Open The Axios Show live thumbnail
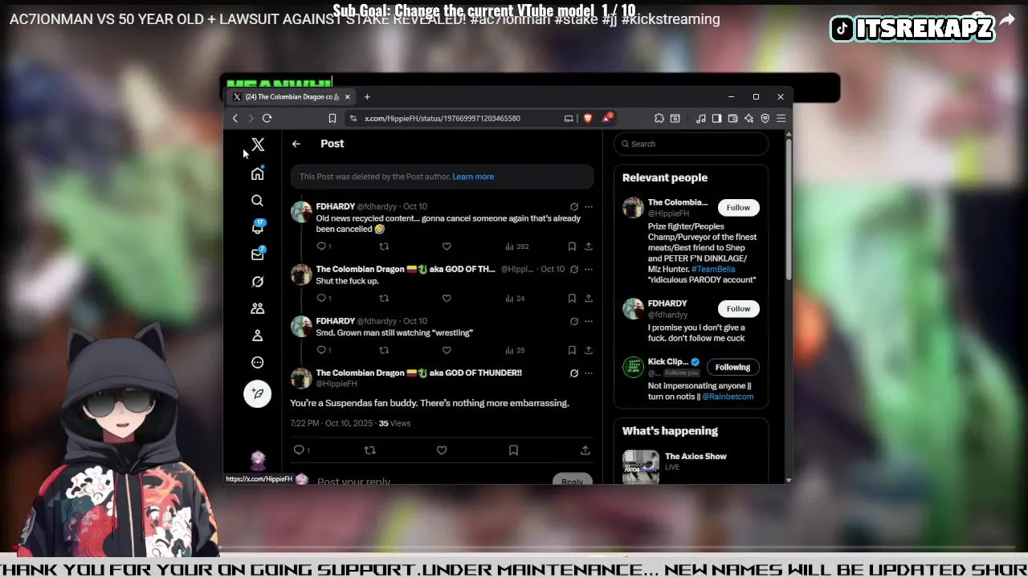This screenshot has width=1028, height=578. (x=641, y=466)
